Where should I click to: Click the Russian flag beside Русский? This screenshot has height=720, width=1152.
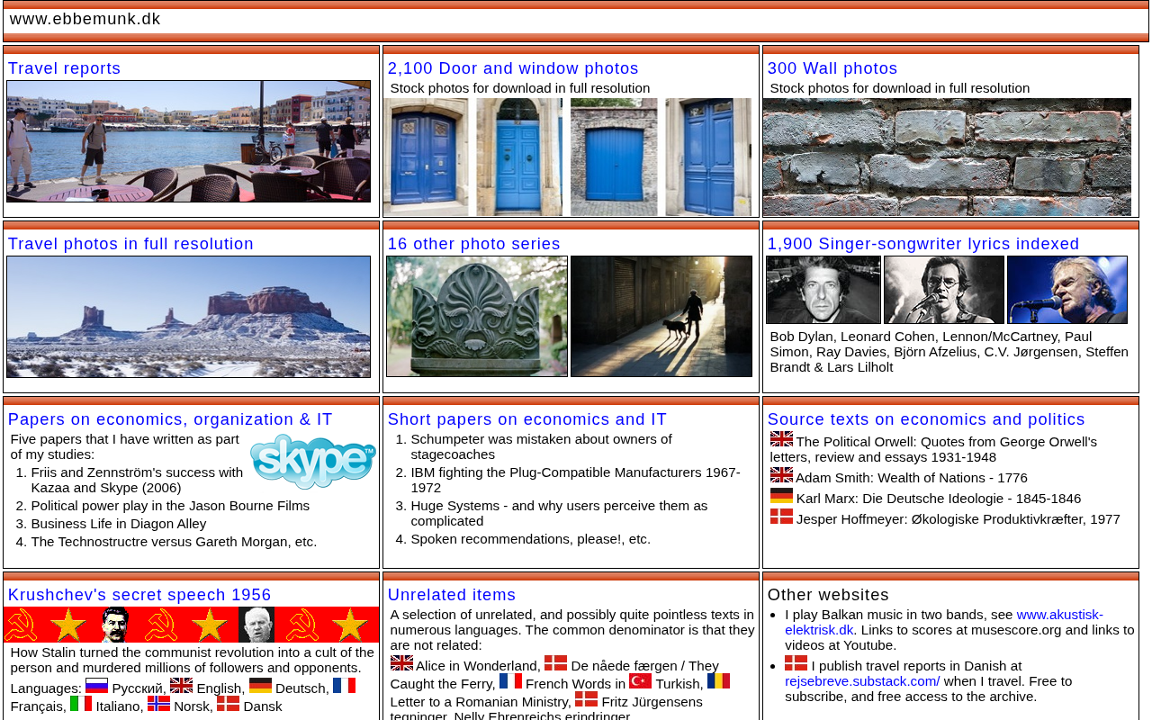(96, 686)
